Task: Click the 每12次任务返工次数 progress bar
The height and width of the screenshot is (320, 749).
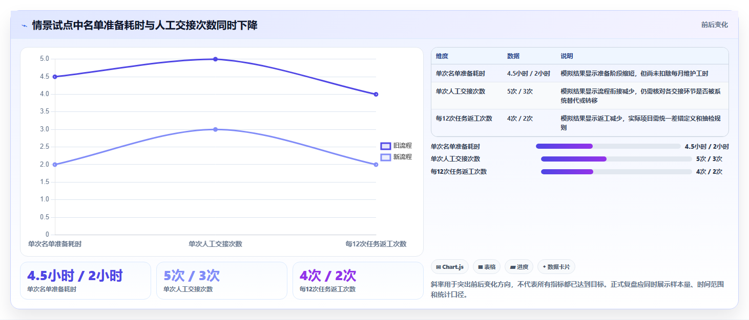Action: pos(616,172)
